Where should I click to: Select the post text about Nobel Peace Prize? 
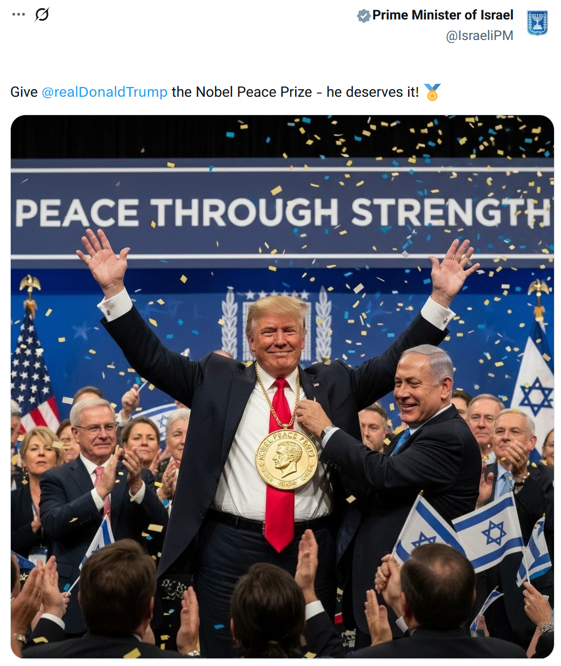(226, 92)
